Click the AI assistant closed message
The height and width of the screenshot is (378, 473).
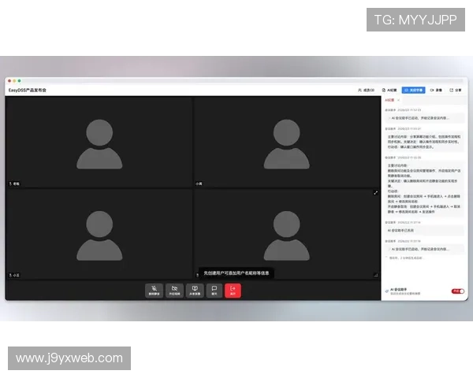410,230
